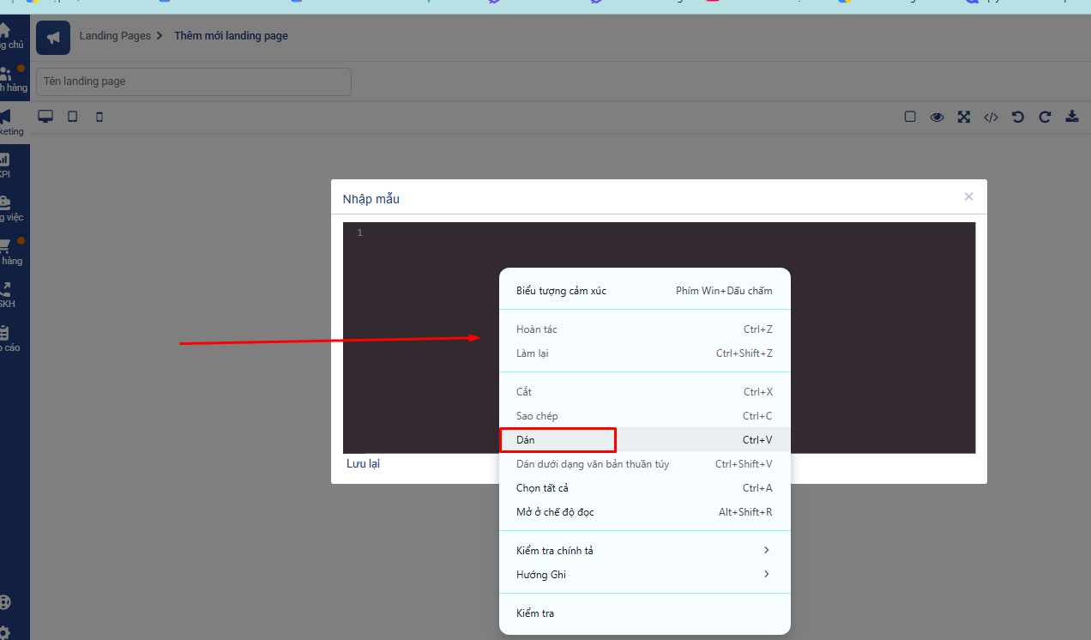1091x640 pixels.
Task: Click the megaphone Landing Pages icon
Action: (x=53, y=38)
